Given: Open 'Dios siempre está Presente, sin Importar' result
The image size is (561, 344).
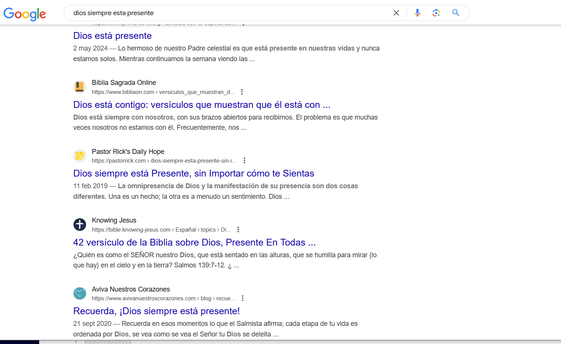Looking at the screenshot, I should (x=194, y=174).
